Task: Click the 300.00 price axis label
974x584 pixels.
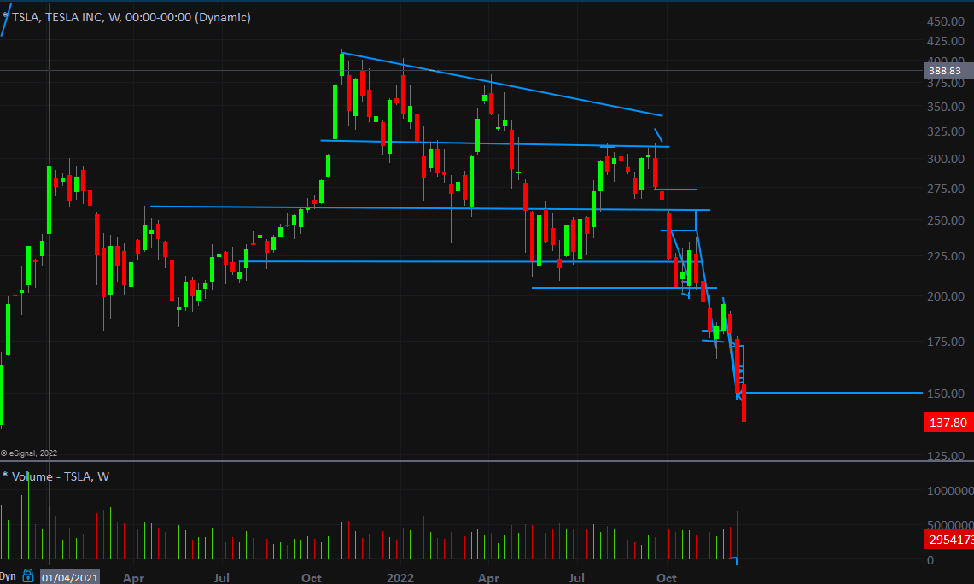Action: coord(946,159)
